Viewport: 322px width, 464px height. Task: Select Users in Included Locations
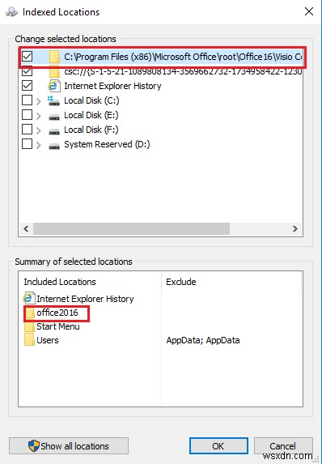tap(48, 340)
